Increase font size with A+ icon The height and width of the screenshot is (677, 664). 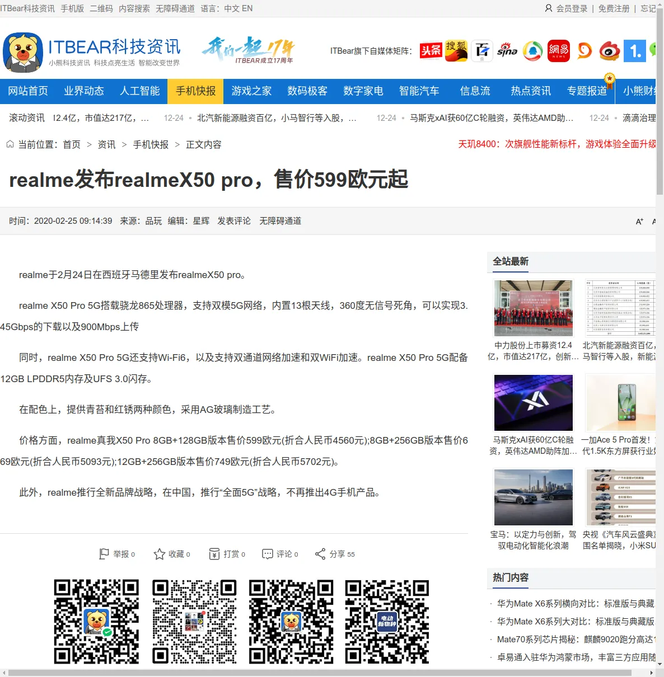pyautogui.click(x=639, y=222)
